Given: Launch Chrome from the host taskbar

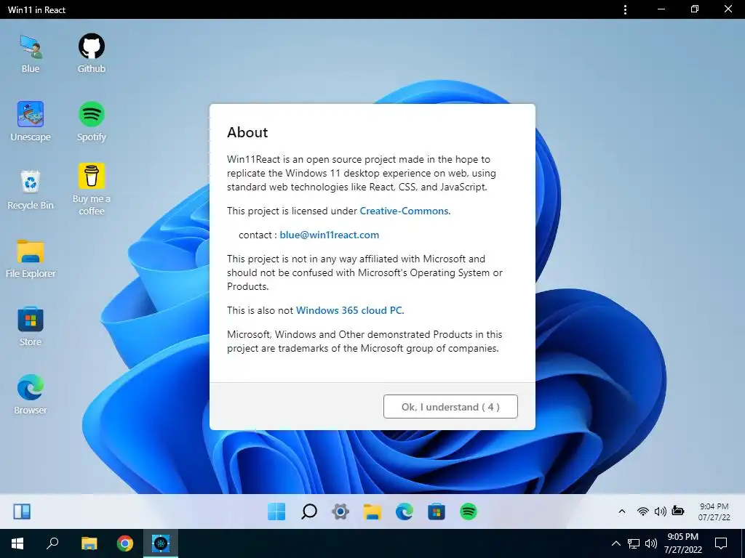Looking at the screenshot, I should tap(125, 543).
